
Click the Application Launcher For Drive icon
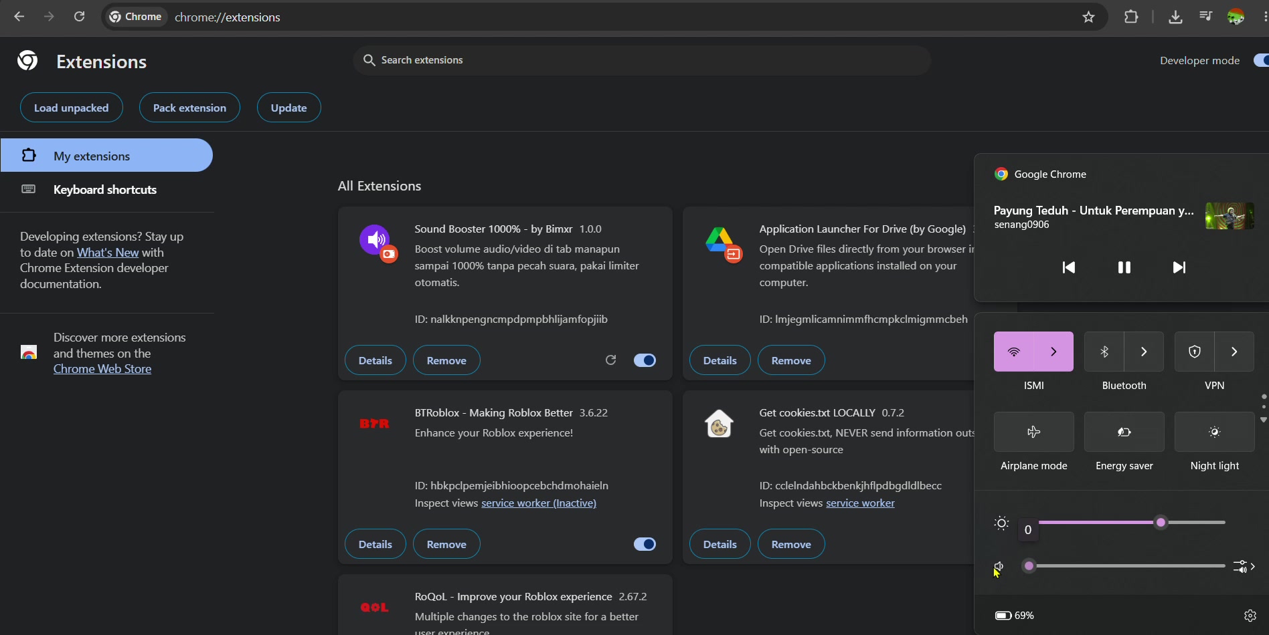pyautogui.click(x=723, y=244)
